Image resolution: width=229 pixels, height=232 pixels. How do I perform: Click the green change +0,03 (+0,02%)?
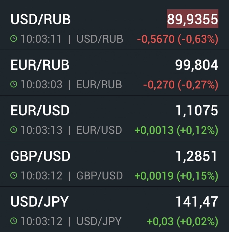tap(182, 221)
